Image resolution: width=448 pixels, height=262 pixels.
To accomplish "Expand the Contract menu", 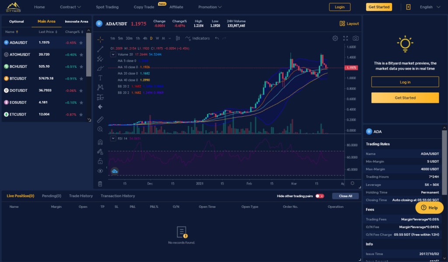I will pyautogui.click(x=70, y=7).
